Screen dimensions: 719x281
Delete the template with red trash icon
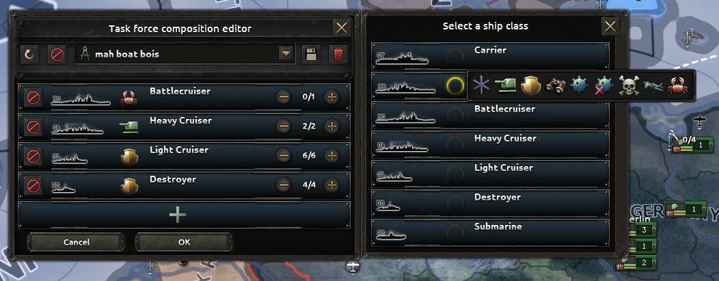(x=338, y=55)
